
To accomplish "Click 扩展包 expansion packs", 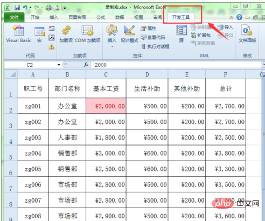I will pyautogui.click(x=201, y=35).
